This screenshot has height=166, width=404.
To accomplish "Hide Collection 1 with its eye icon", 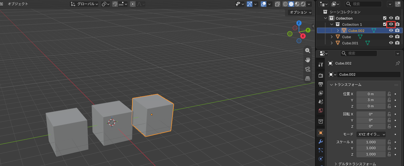I will click(x=391, y=25).
